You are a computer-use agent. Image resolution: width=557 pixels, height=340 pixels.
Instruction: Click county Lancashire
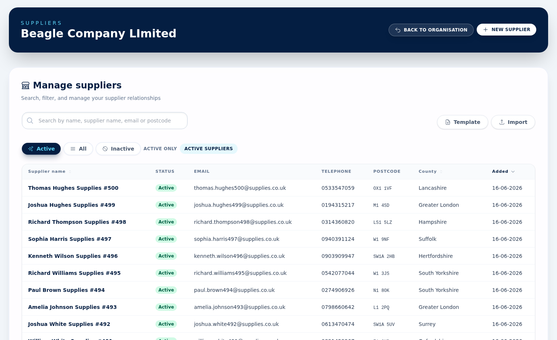tap(433, 188)
